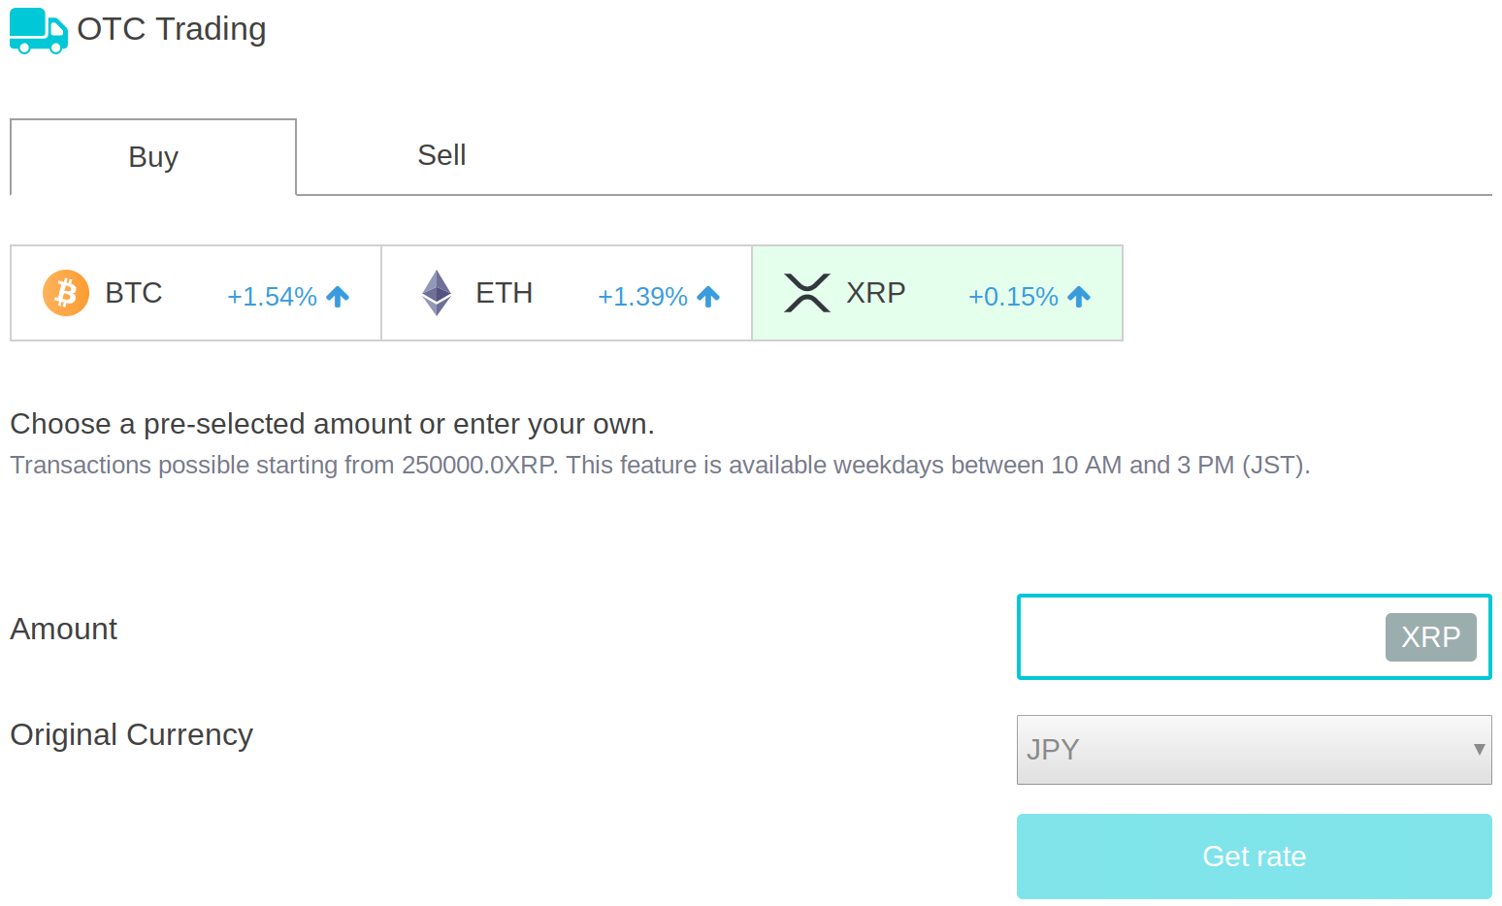1502x906 pixels.
Task: Select the ETH currency option
Action: (x=567, y=293)
